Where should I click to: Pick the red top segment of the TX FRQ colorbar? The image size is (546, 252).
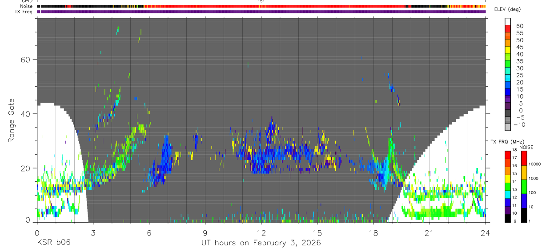pos(508,155)
